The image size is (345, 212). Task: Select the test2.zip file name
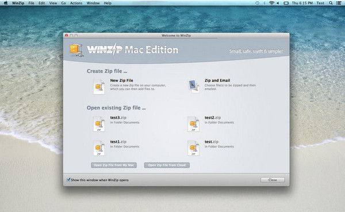coord(213,118)
